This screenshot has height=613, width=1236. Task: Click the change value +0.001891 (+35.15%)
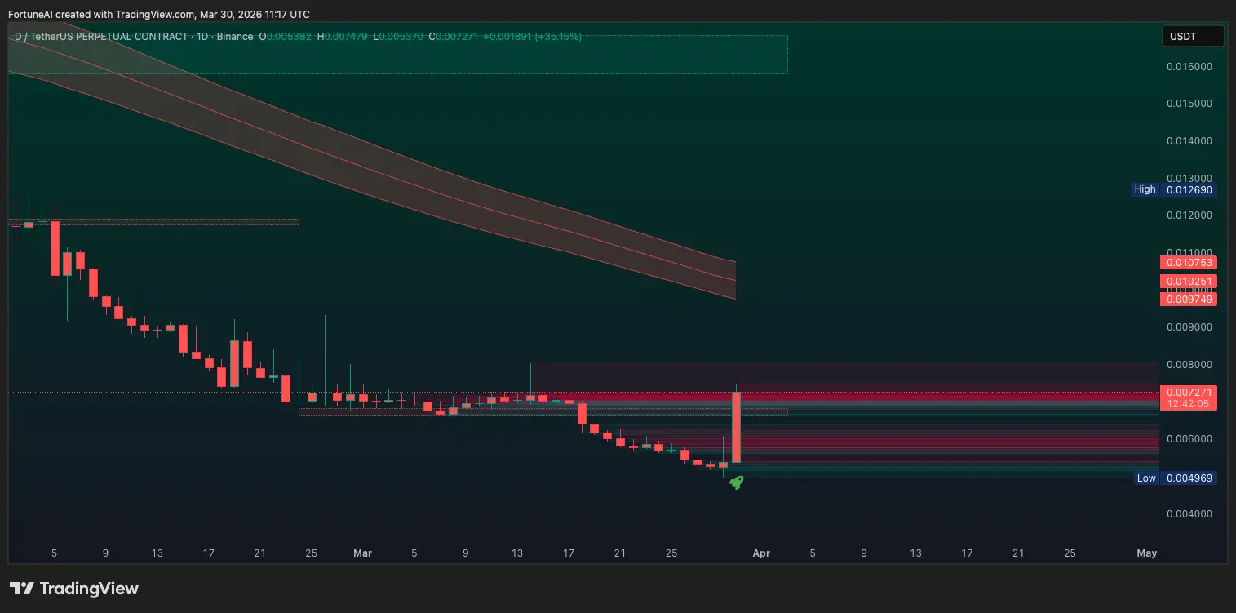point(533,37)
